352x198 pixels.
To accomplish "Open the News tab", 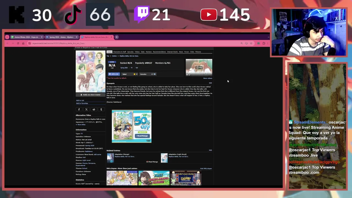I will 181,52.
